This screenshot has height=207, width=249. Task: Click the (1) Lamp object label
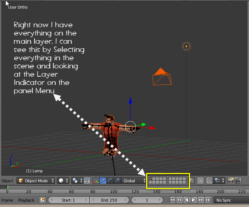(x=34, y=171)
